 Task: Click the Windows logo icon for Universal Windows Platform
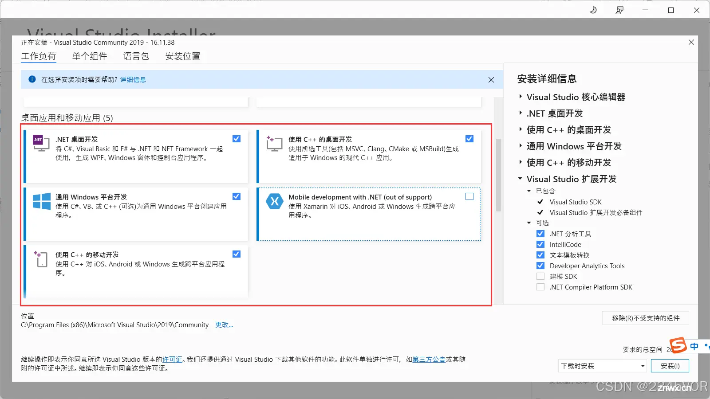click(x=42, y=201)
